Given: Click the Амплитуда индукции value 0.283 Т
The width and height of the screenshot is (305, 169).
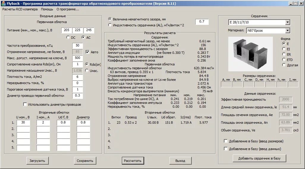Looking at the screenshot, I should tap(203, 53).
